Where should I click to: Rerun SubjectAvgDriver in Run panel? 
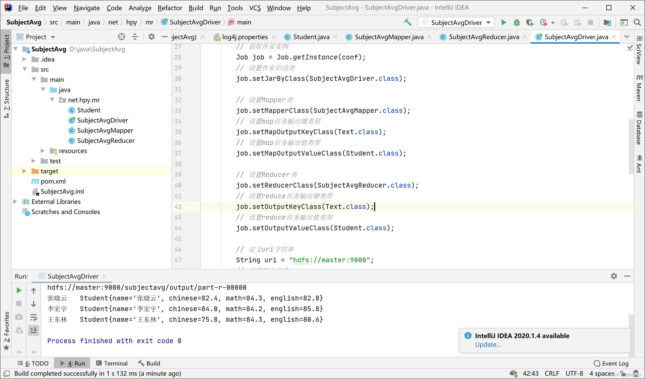click(19, 290)
